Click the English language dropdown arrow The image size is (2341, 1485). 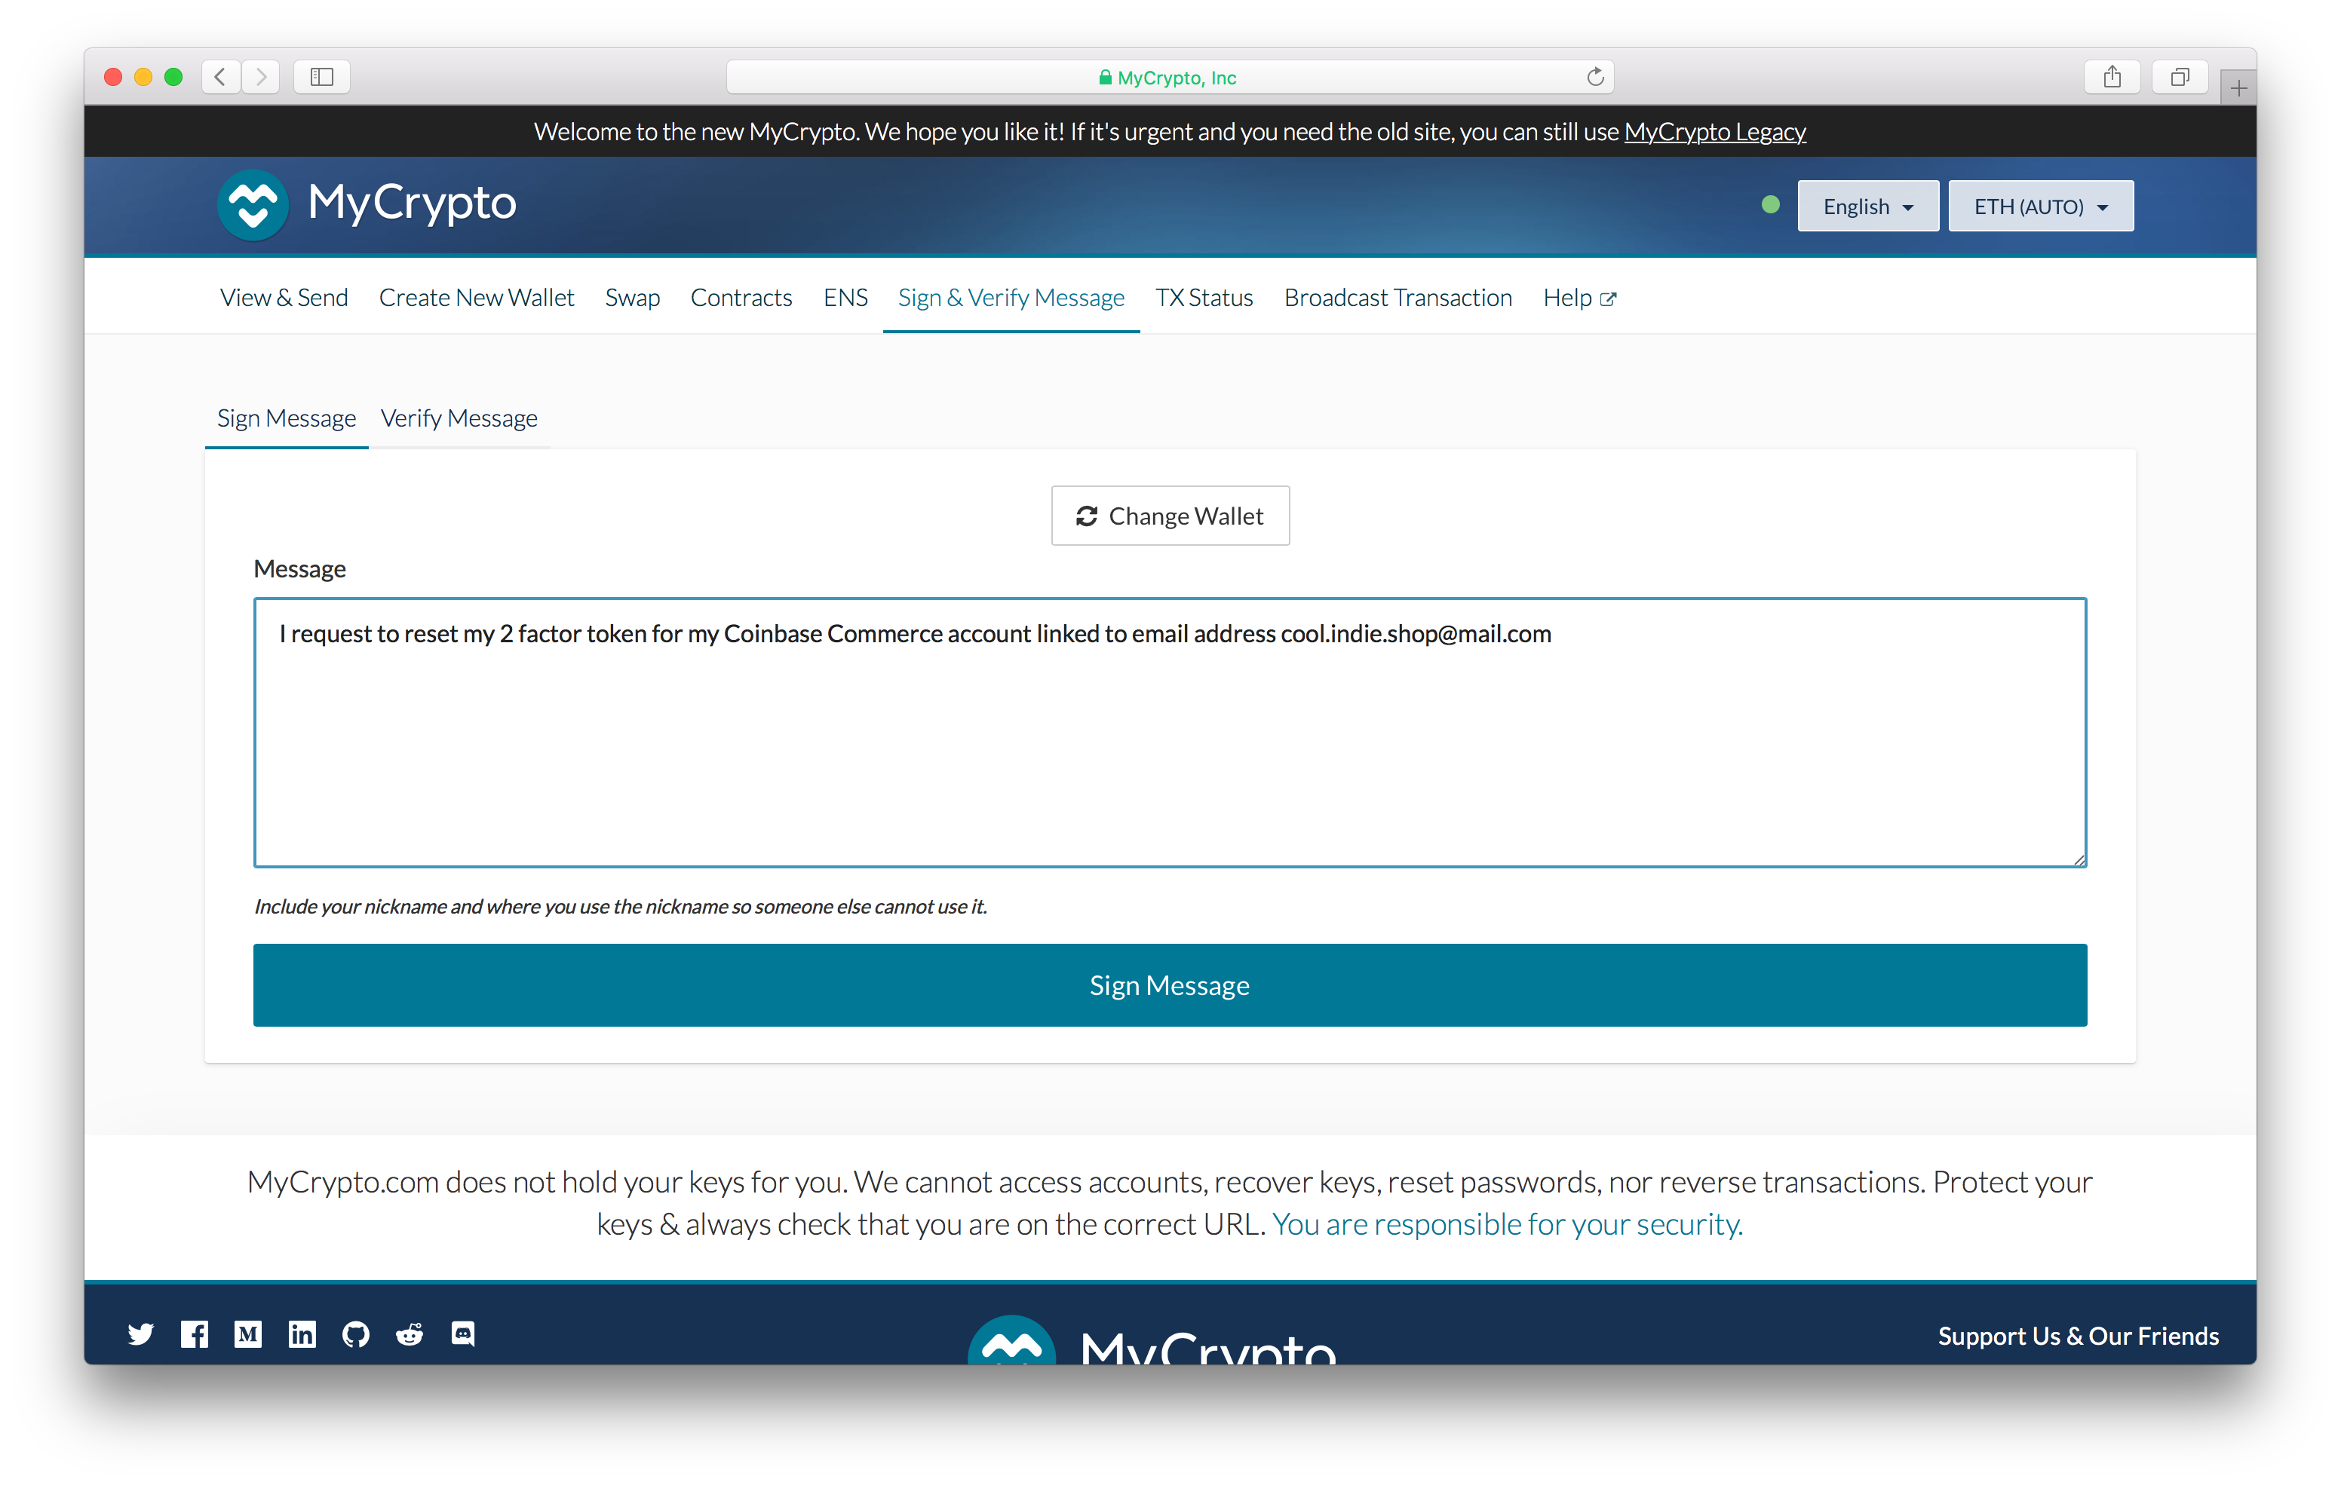(1906, 204)
